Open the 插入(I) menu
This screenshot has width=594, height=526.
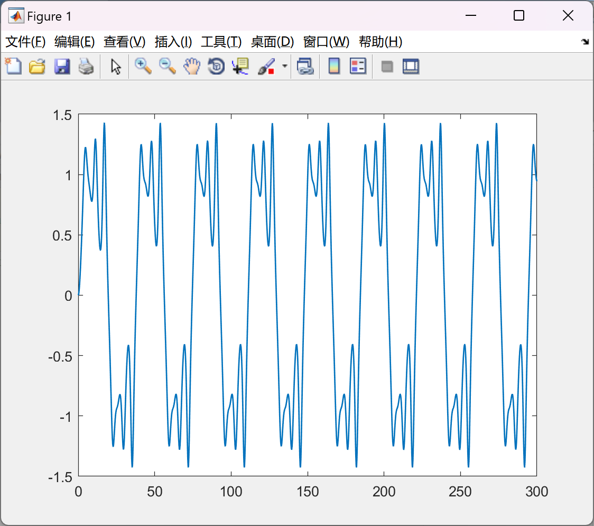173,42
